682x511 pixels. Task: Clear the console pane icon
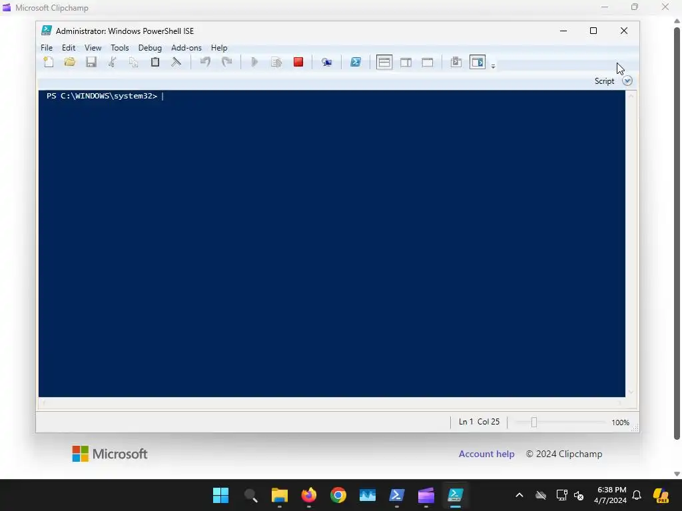click(176, 62)
